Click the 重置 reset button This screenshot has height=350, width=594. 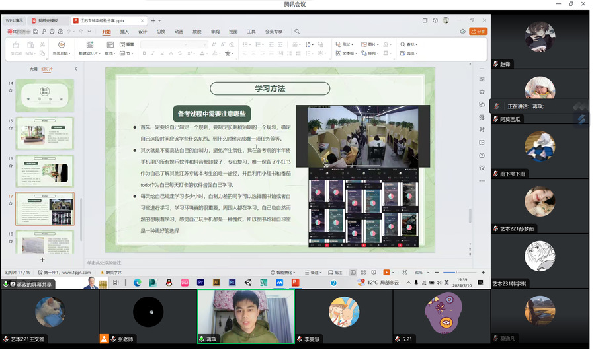pyautogui.click(x=127, y=44)
